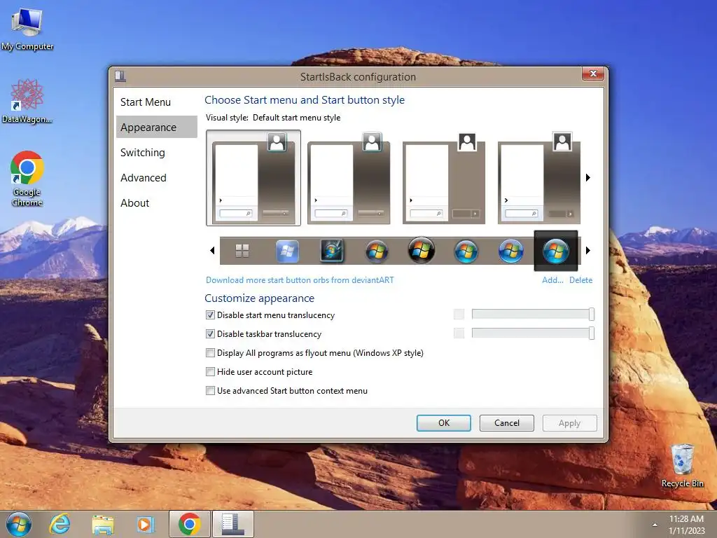
Task: Choose the large black glossy Windows orb
Action: [421, 250]
